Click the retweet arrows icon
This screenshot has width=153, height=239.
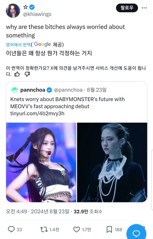[x=44, y=229]
